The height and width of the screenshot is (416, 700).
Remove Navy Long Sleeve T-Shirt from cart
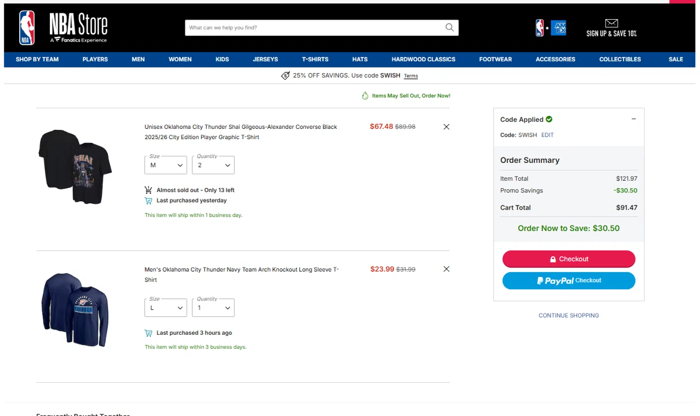click(446, 269)
